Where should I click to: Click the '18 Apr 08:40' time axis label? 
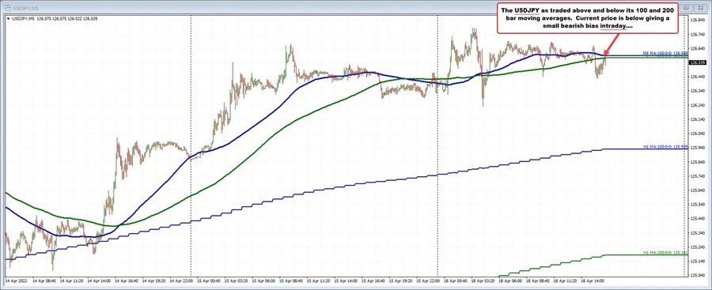pos(537,281)
